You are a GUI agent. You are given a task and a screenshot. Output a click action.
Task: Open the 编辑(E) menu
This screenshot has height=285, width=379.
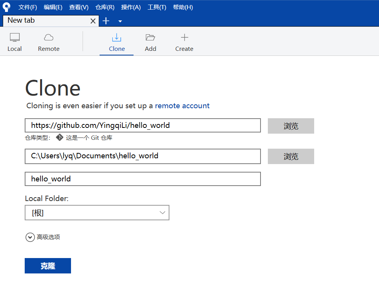[x=53, y=7]
